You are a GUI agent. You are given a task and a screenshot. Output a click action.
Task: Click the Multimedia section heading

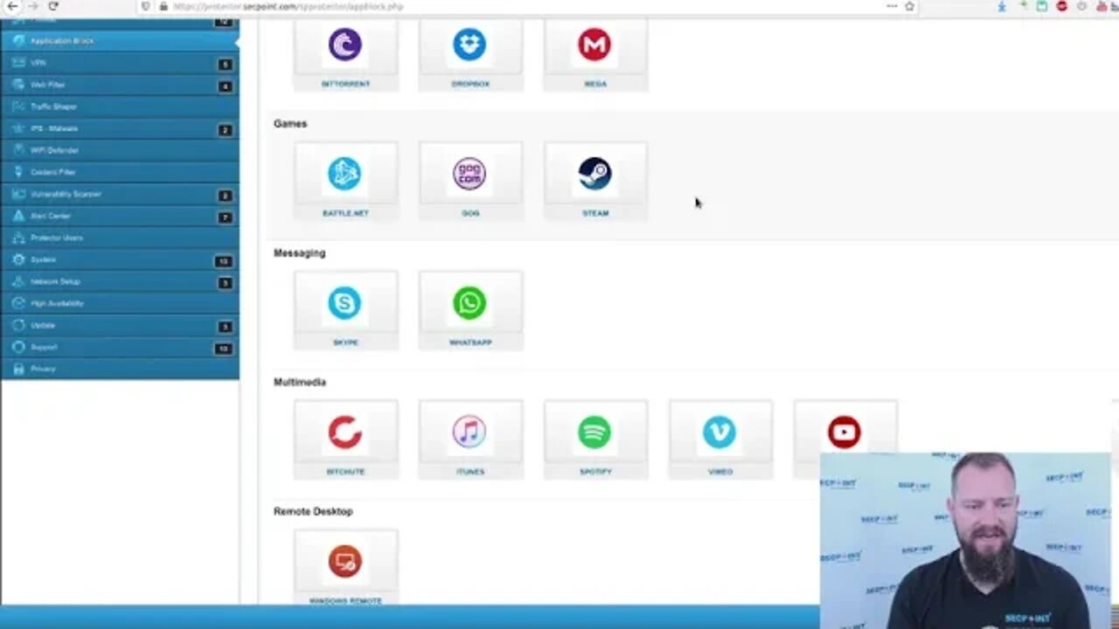[300, 383]
